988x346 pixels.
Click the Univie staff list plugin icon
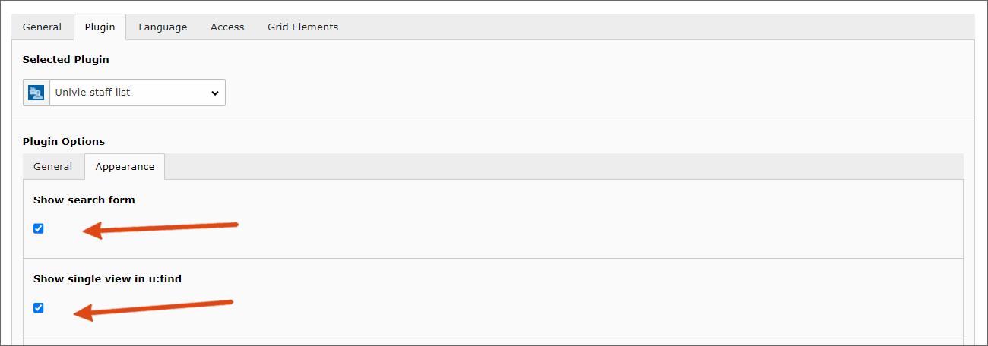(36, 93)
